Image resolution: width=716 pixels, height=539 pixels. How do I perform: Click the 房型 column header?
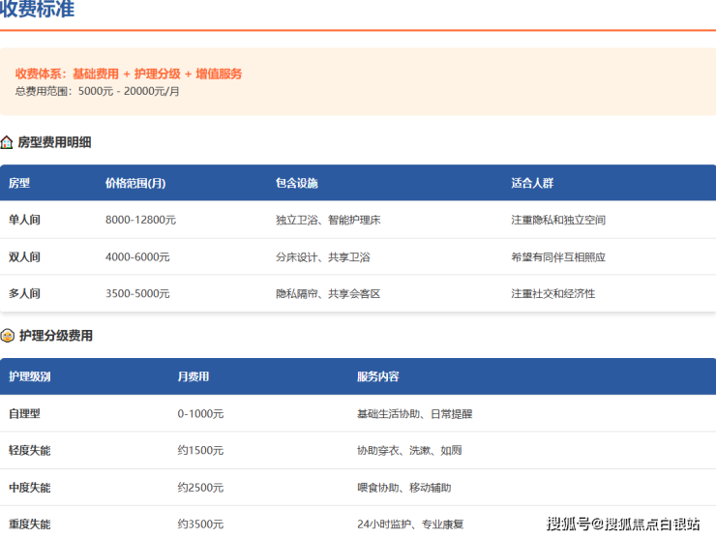(19, 183)
